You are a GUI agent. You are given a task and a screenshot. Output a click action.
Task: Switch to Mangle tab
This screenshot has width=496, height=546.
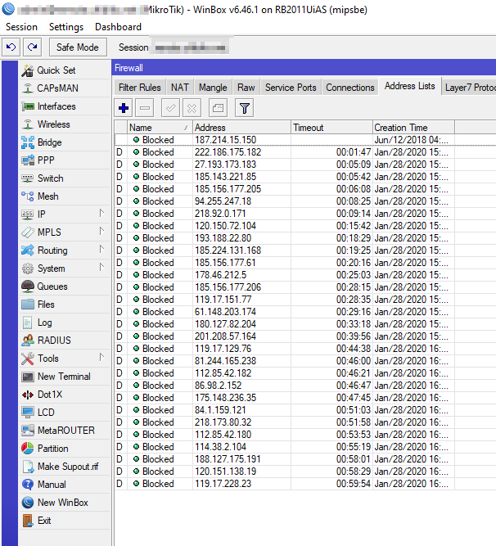click(213, 88)
